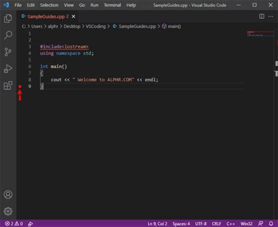Click Ln 9, Col 2 go-to-line button
The image size is (278, 227).
[x=157, y=223]
